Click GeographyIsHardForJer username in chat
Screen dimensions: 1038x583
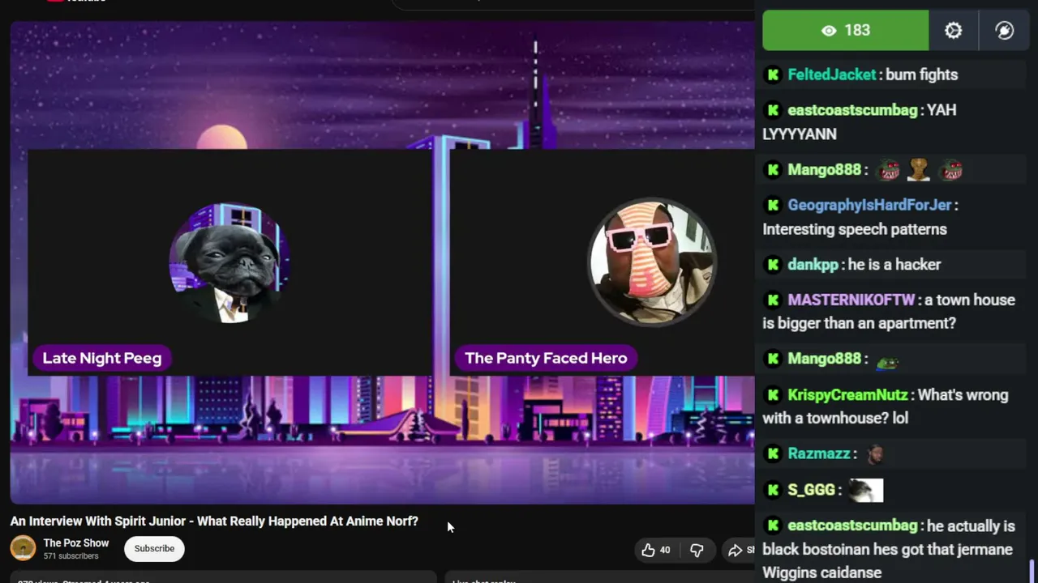tap(869, 205)
